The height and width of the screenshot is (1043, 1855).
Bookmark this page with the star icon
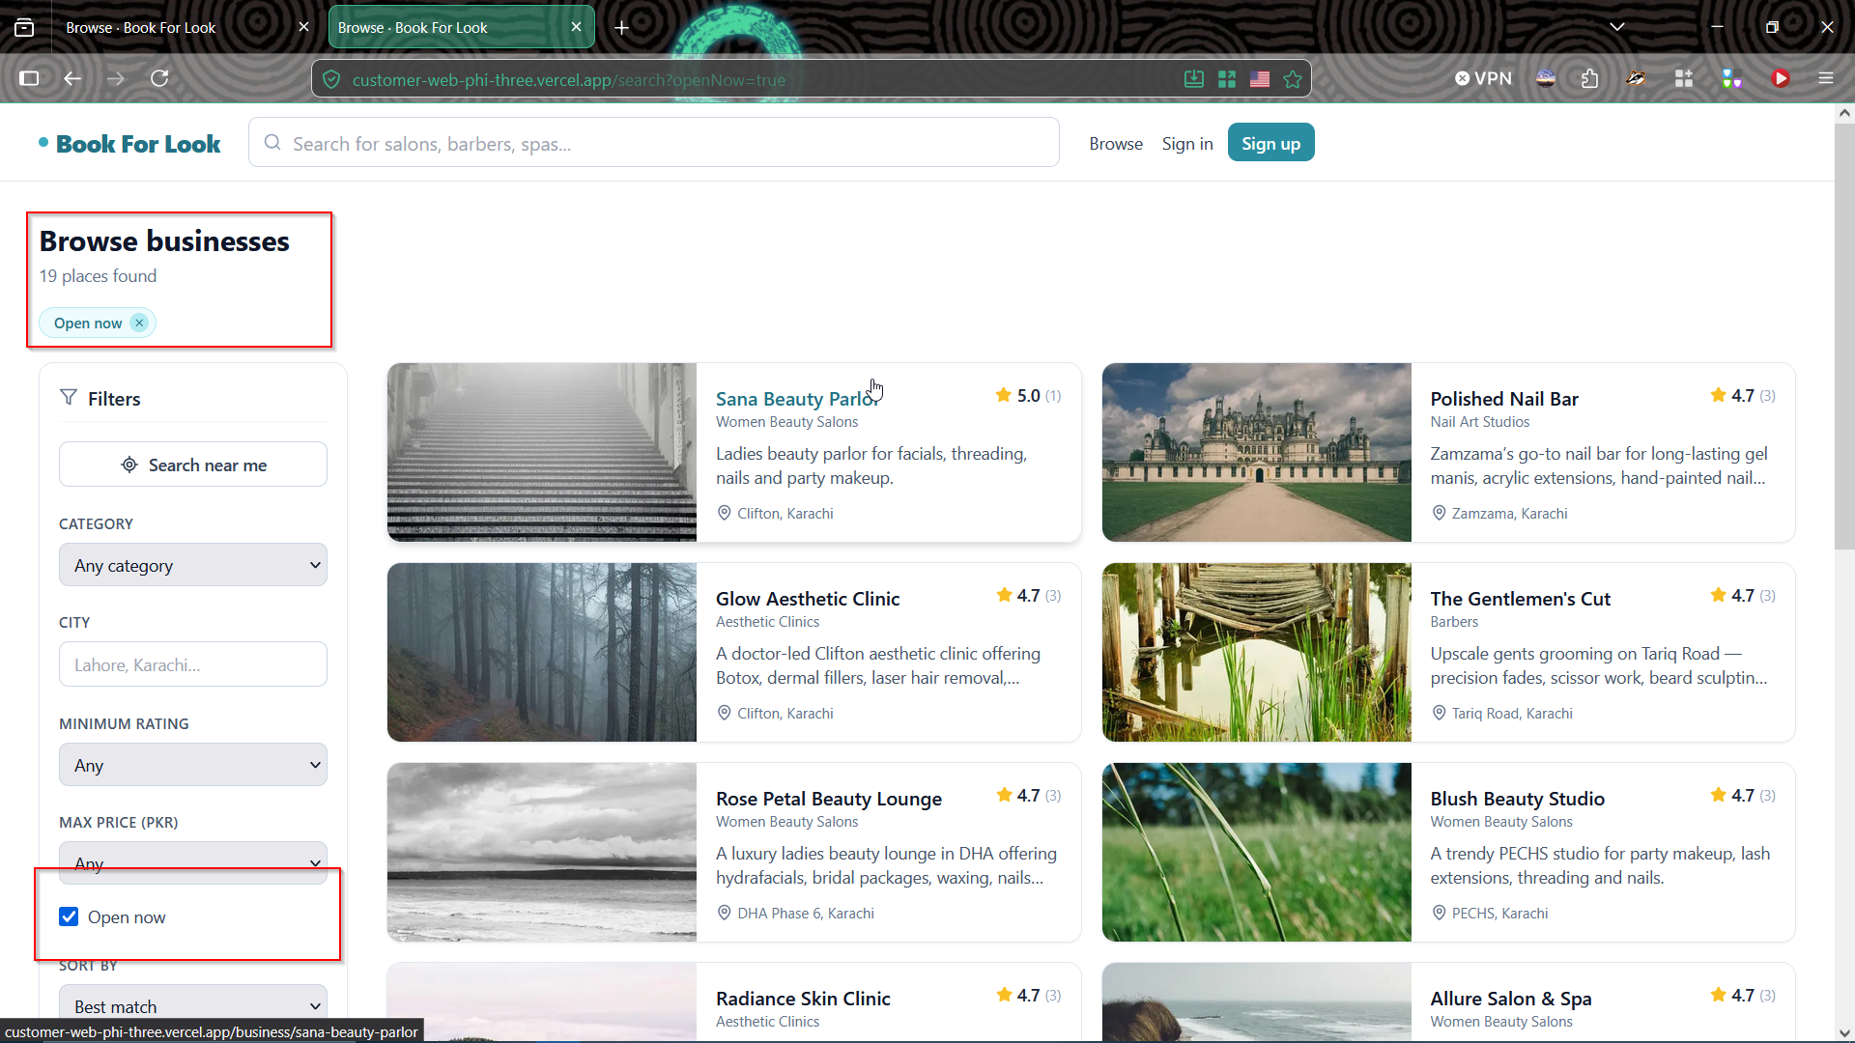point(1293,79)
